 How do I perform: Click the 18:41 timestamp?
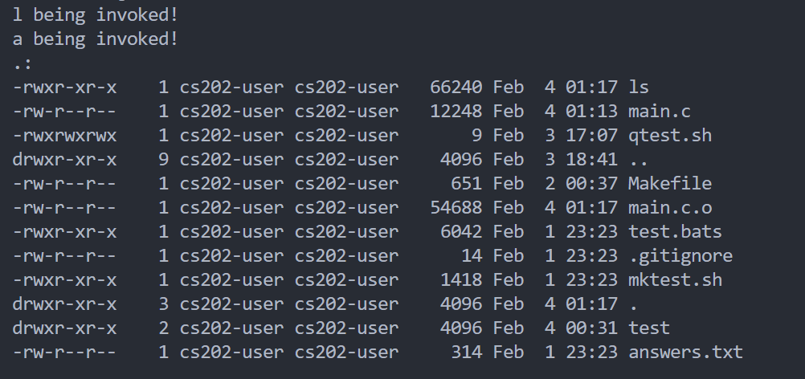pyautogui.click(x=591, y=160)
